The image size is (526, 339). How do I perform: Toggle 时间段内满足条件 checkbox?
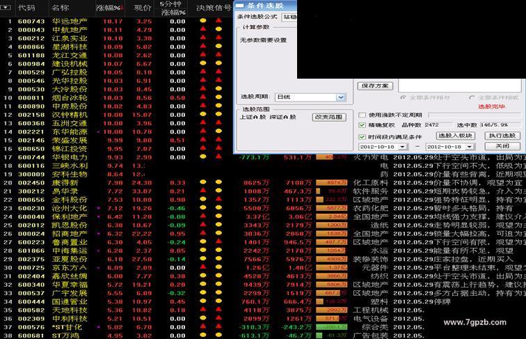362,137
